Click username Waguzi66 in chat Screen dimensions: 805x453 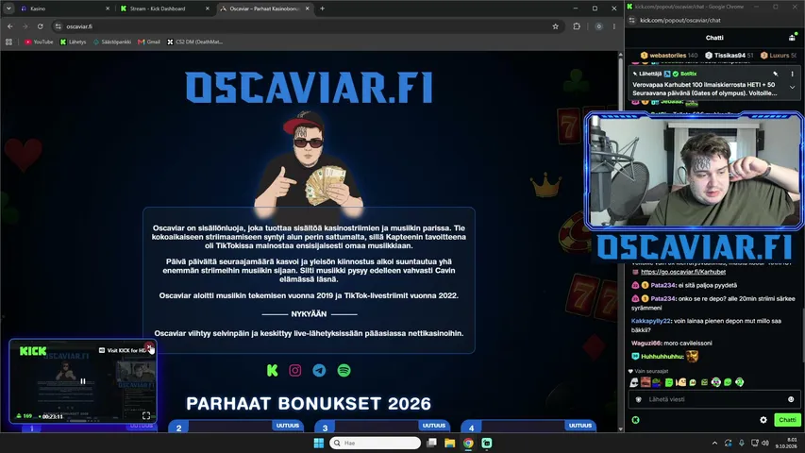646,344
